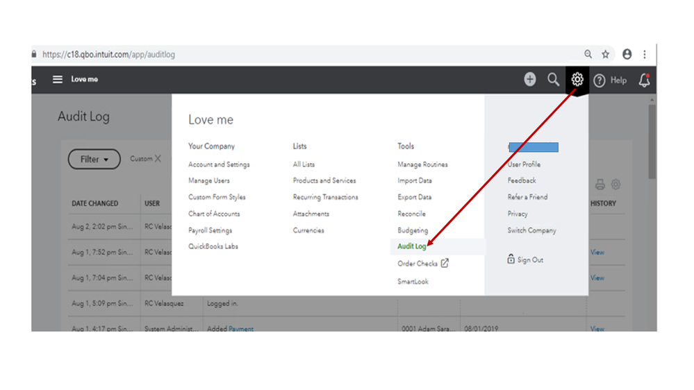The height and width of the screenshot is (390, 694).
Task: Click the Help label in header
Action: pyautogui.click(x=619, y=80)
